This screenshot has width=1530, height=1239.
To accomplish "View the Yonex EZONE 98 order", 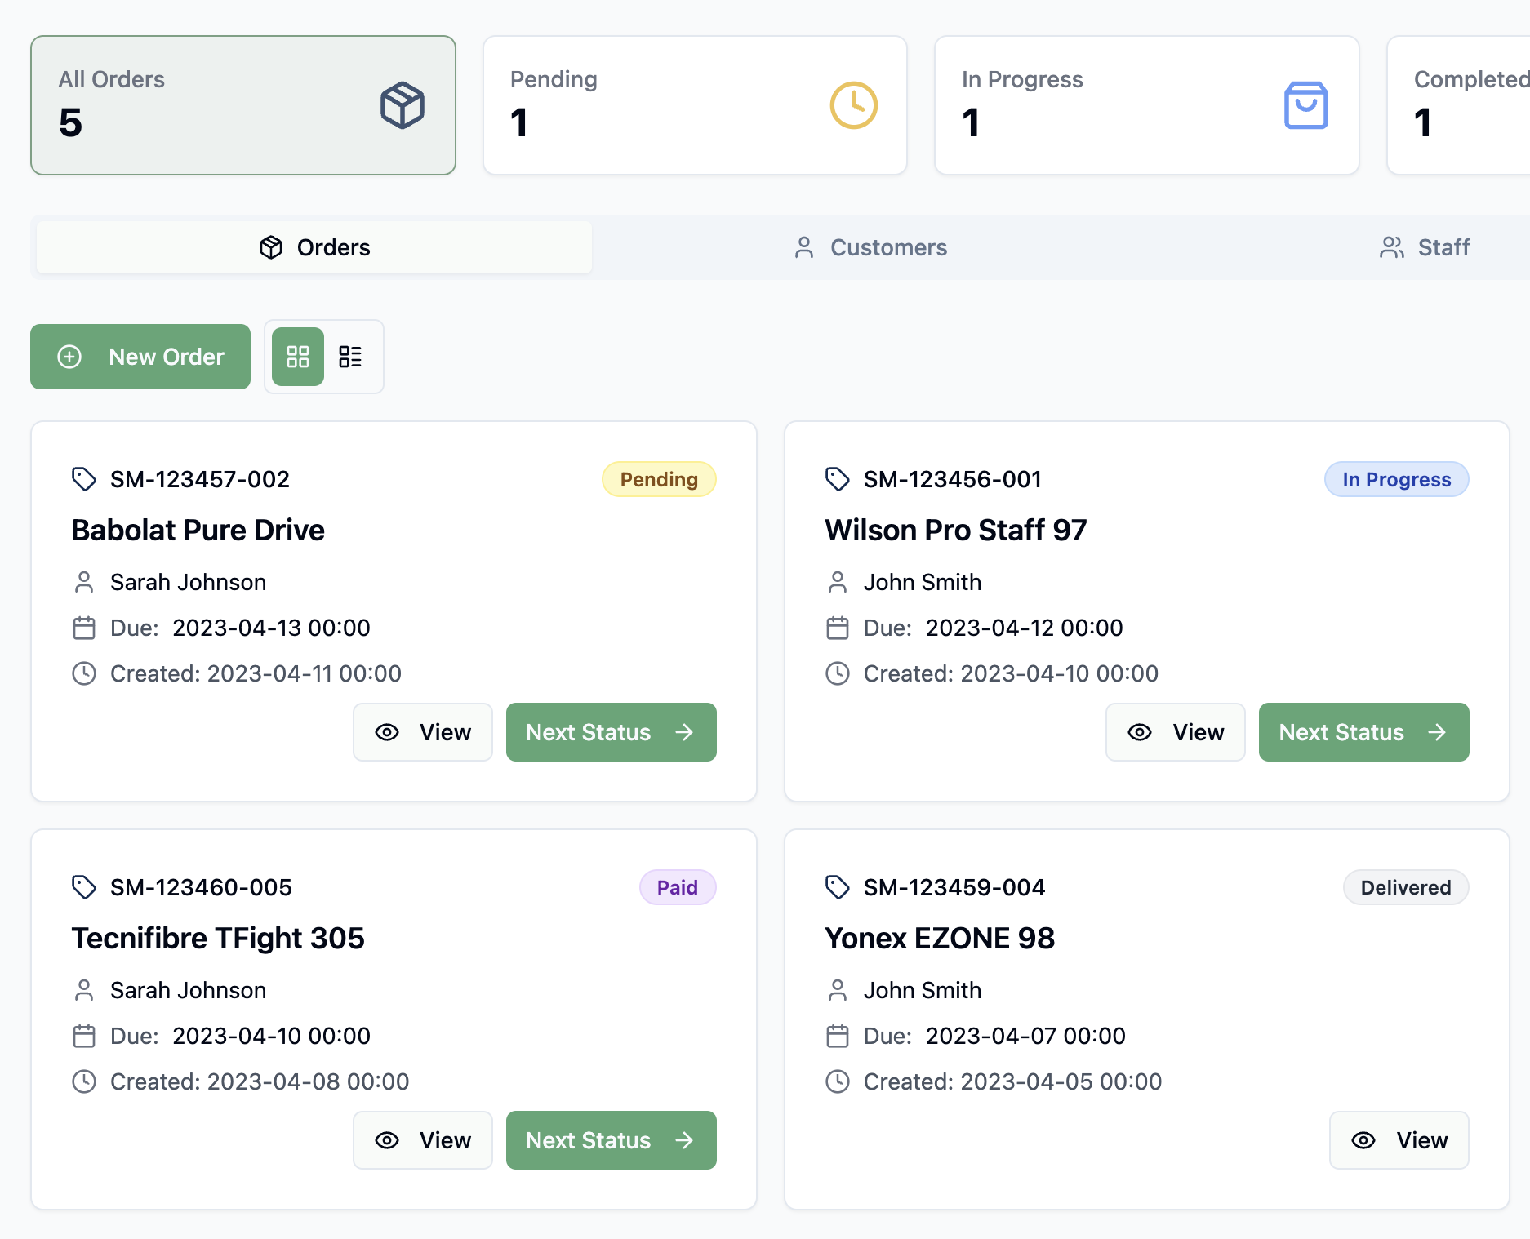I will click(x=1399, y=1140).
